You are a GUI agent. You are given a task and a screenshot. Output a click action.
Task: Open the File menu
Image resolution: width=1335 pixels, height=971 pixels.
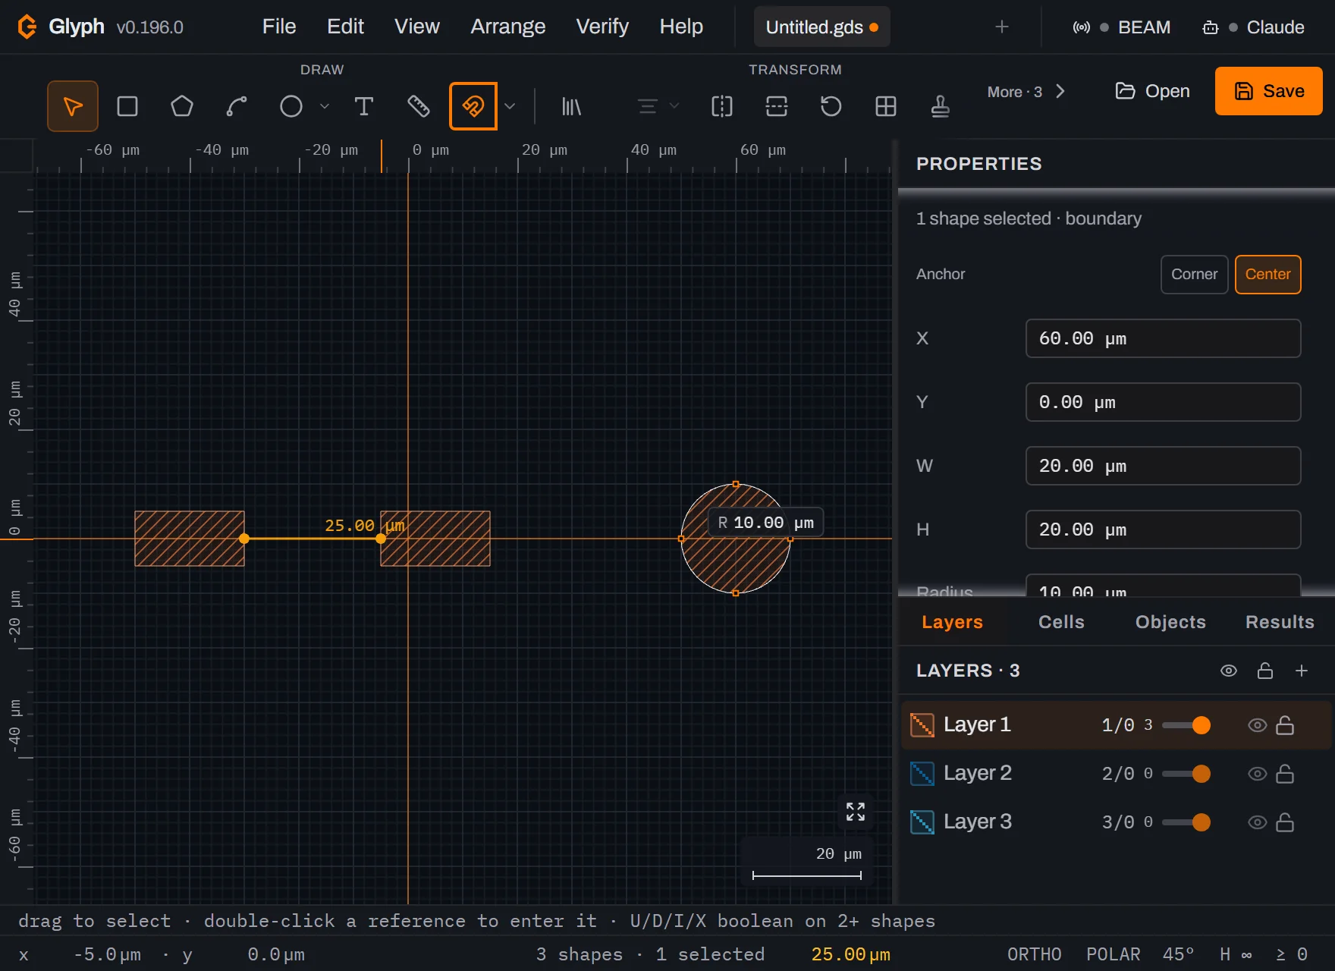click(279, 27)
